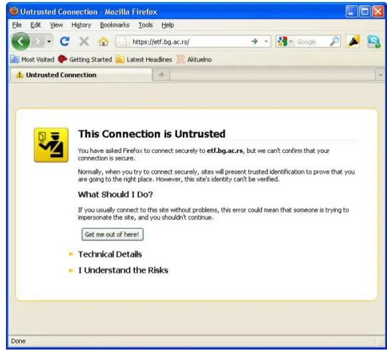The width and height of the screenshot is (387, 350).
Task: Open the View menu
Action: tap(56, 25)
